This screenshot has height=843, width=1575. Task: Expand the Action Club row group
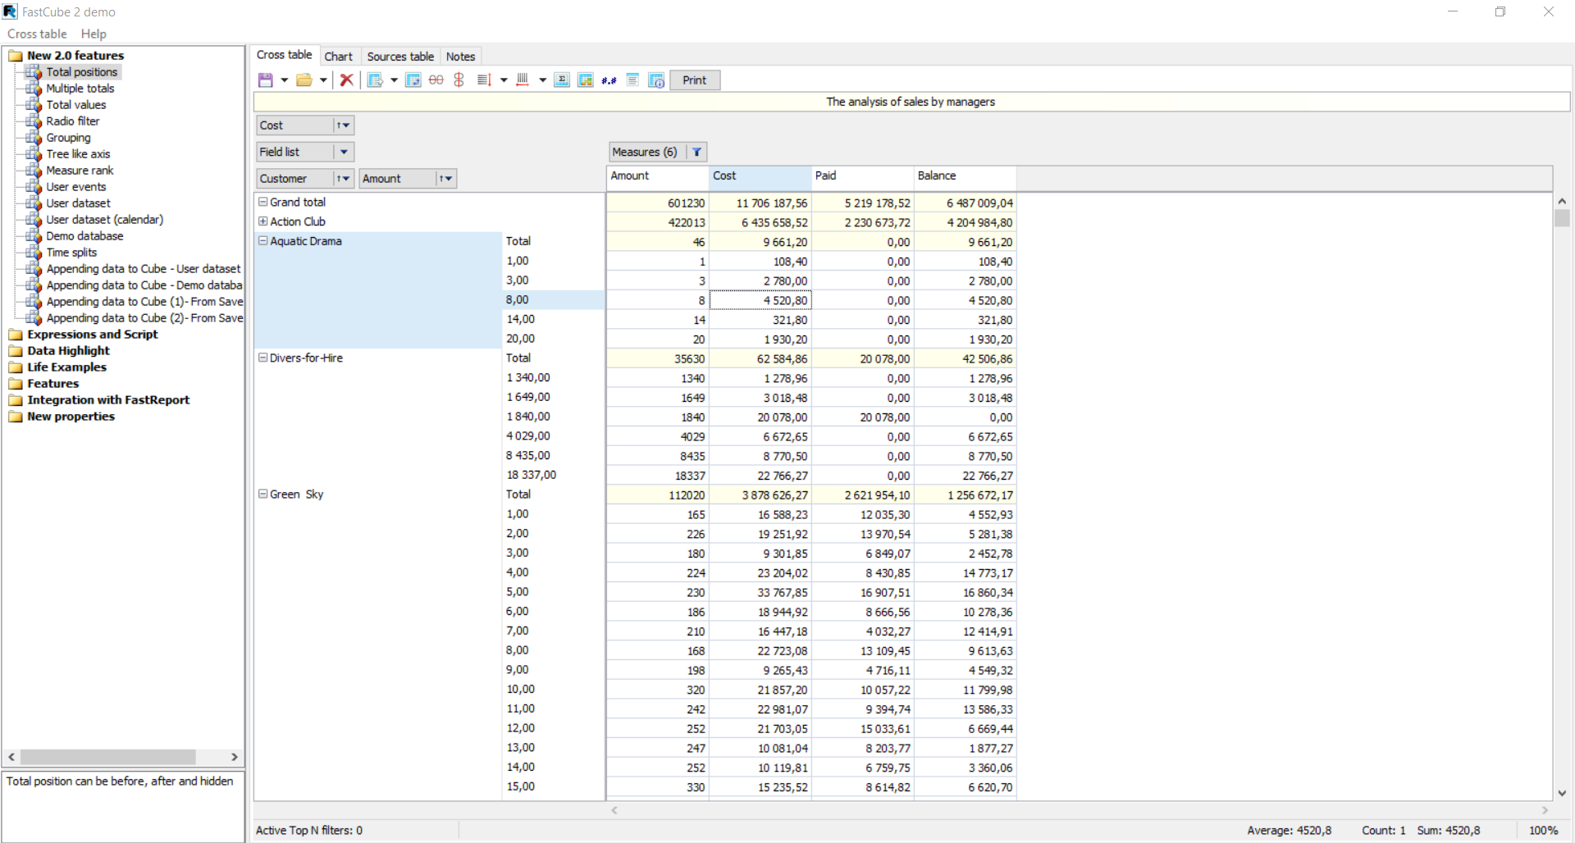(263, 221)
